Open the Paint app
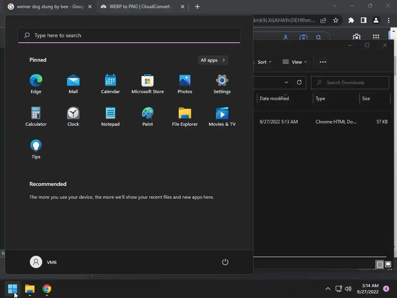 point(148,117)
